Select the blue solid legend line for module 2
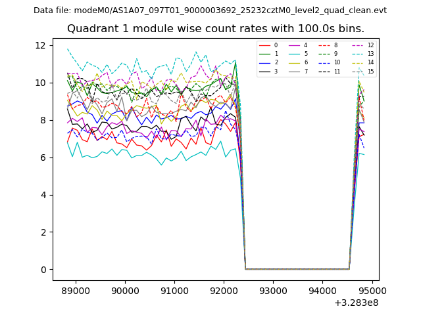The image size is (421, 315). coord(265,62)
